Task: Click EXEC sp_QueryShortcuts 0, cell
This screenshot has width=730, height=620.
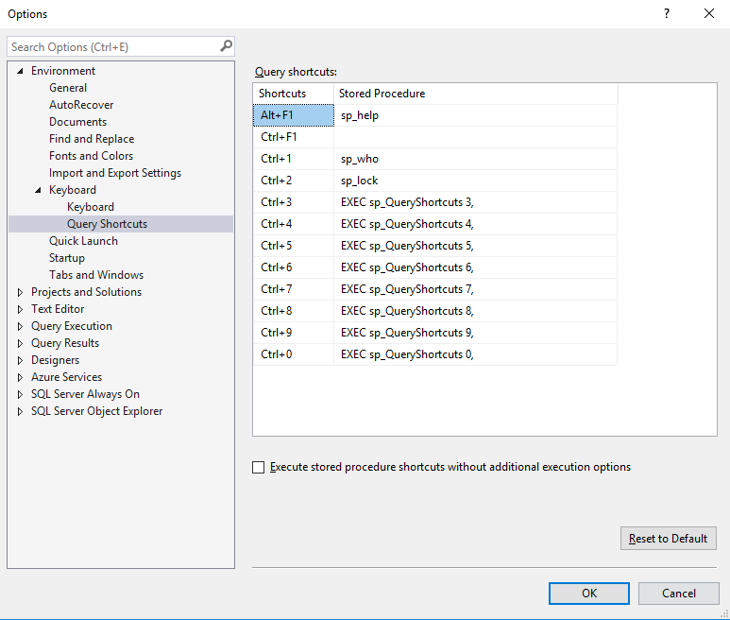Action: click(x=475, y=354)
